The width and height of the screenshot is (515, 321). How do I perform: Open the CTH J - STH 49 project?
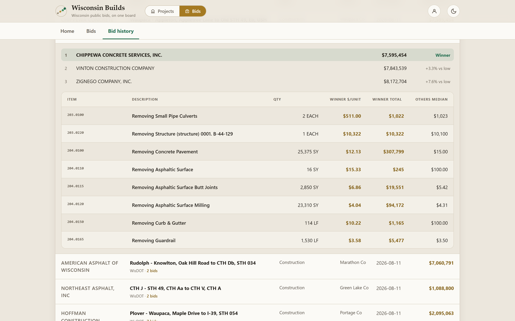[175, 288]
